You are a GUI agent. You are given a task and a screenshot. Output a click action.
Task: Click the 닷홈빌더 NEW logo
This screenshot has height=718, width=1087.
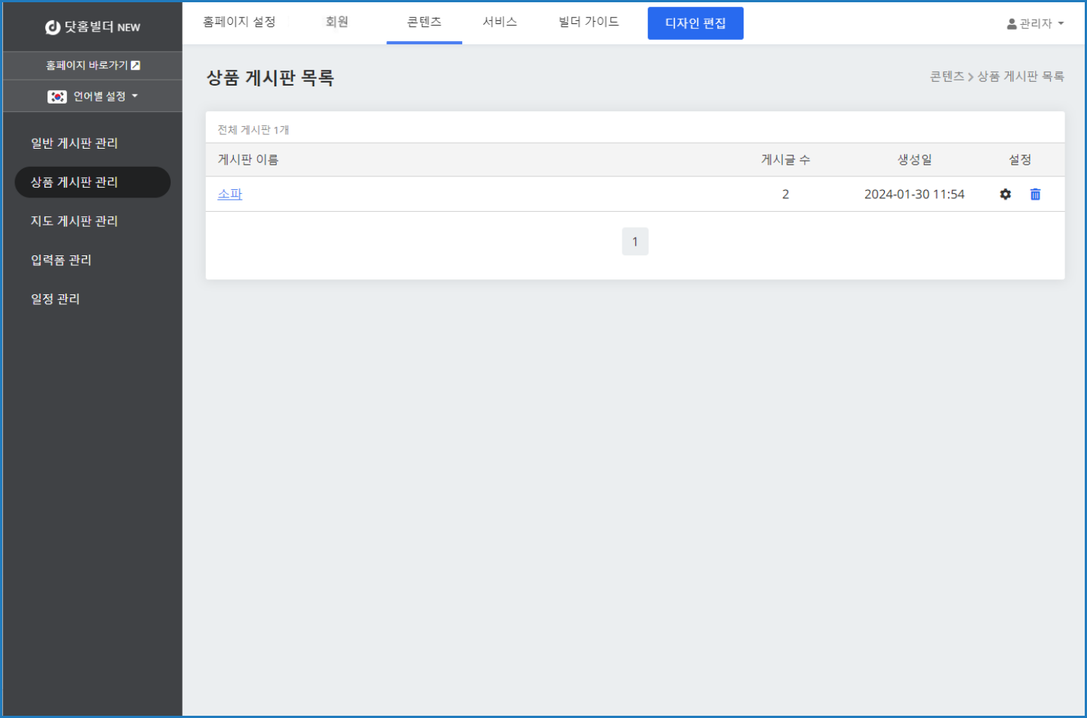click(x=92, y=27)
